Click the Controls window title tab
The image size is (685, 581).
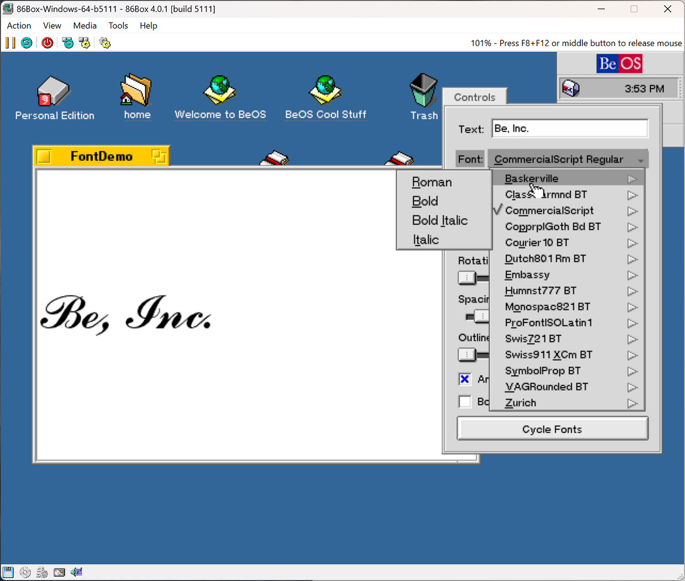tap(475, 97)
